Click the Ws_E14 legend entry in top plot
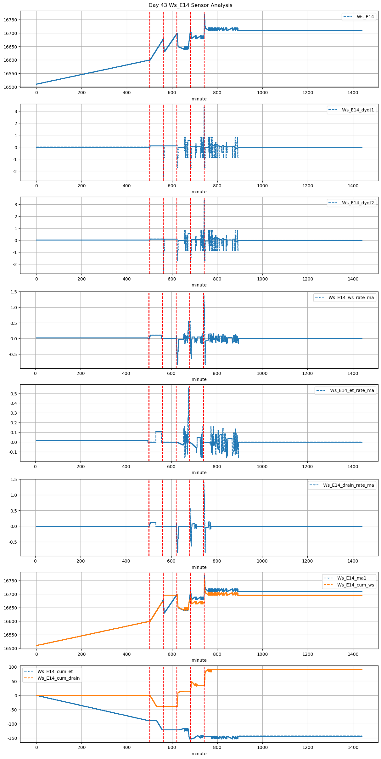The image size is (381, 759). [x=365, y=17]
